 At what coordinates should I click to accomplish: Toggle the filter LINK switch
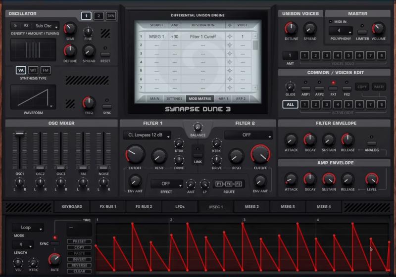198,155
